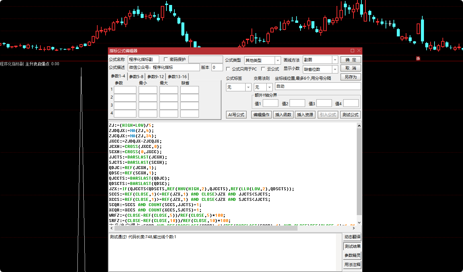
Task: Check the 云公式 option
Action: click(263, 69)
